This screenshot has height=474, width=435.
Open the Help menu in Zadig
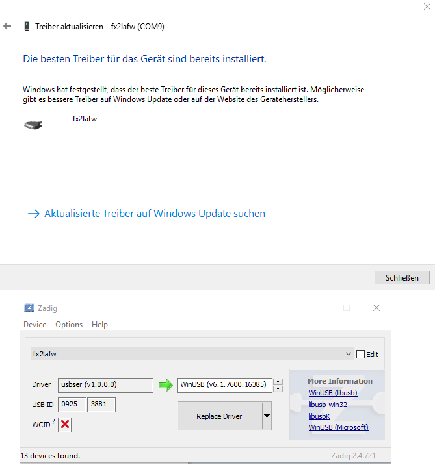pyautogui.click(x=99, y=325)
